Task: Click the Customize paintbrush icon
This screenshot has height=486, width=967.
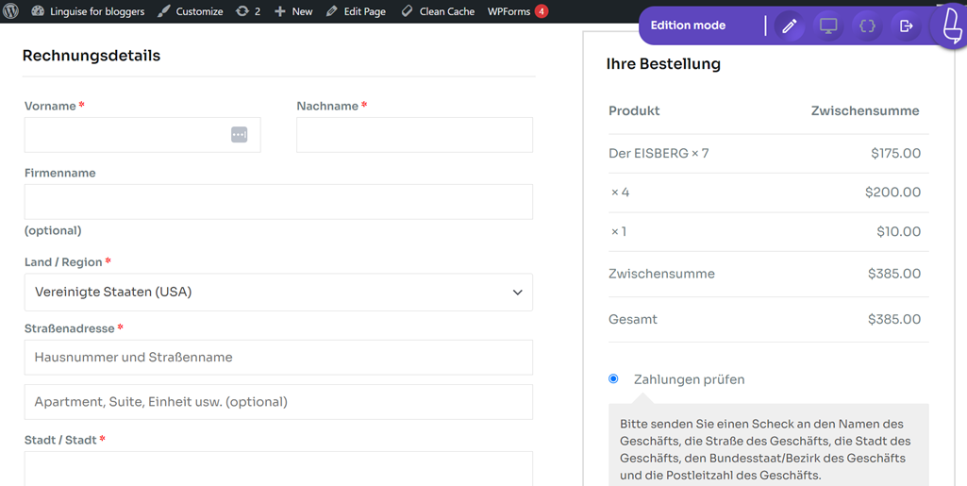Action: pyautogui.click(x=163, y=11)
